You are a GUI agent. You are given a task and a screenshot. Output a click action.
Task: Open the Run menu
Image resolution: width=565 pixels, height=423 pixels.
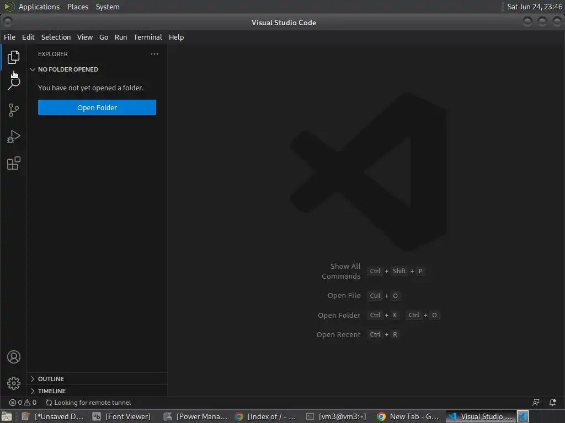coord(121,37)
